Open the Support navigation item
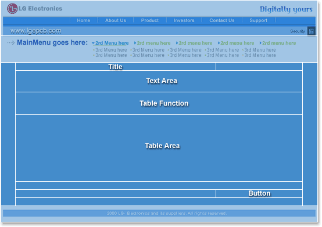322x227 pixels. click(x=259, y=20)
